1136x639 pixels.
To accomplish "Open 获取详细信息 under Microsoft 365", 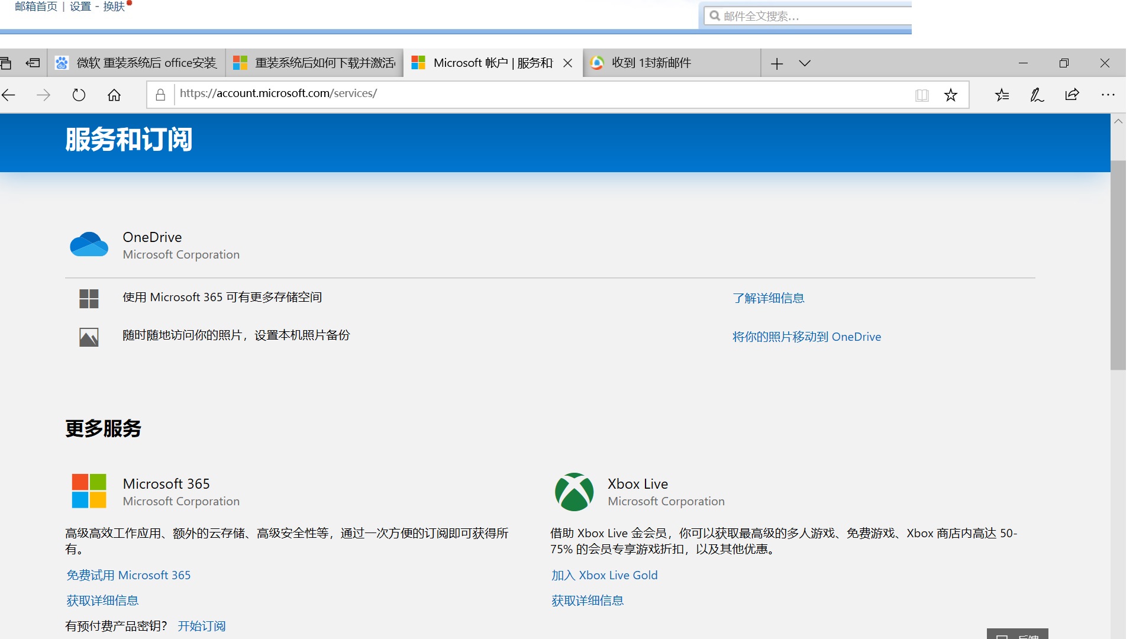I will pos(102,601).
